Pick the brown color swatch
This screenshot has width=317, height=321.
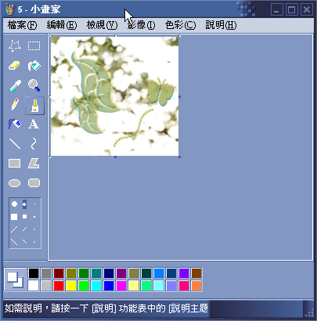[196, 273]
